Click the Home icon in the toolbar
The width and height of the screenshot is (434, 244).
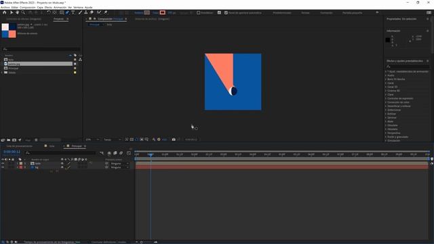(x=5, y=12)
